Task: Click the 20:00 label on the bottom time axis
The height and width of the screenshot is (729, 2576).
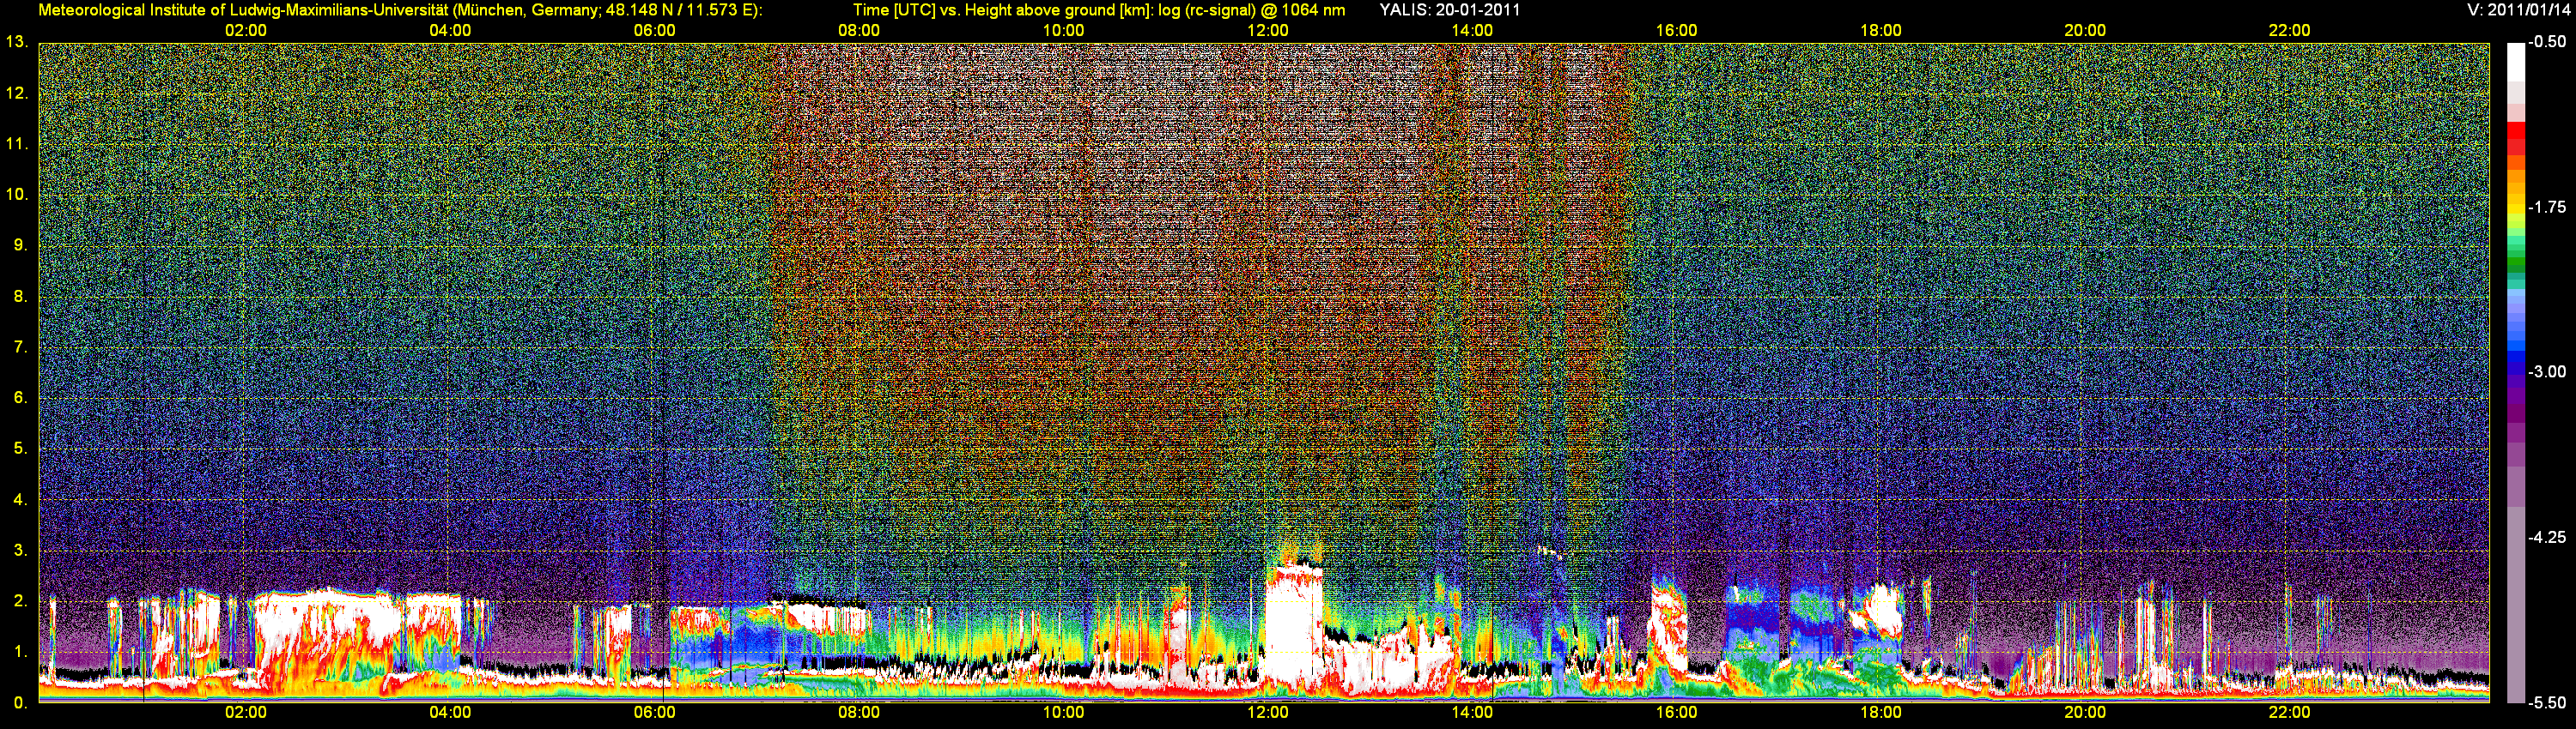Action: [2085, 713]
